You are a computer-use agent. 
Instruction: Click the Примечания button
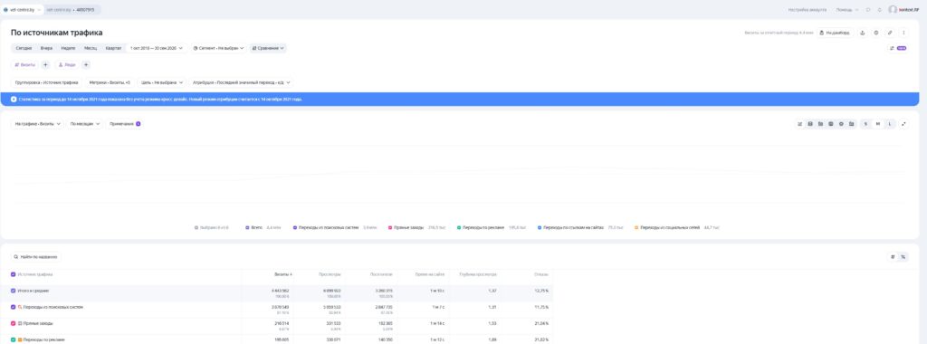tap(125, 123)
